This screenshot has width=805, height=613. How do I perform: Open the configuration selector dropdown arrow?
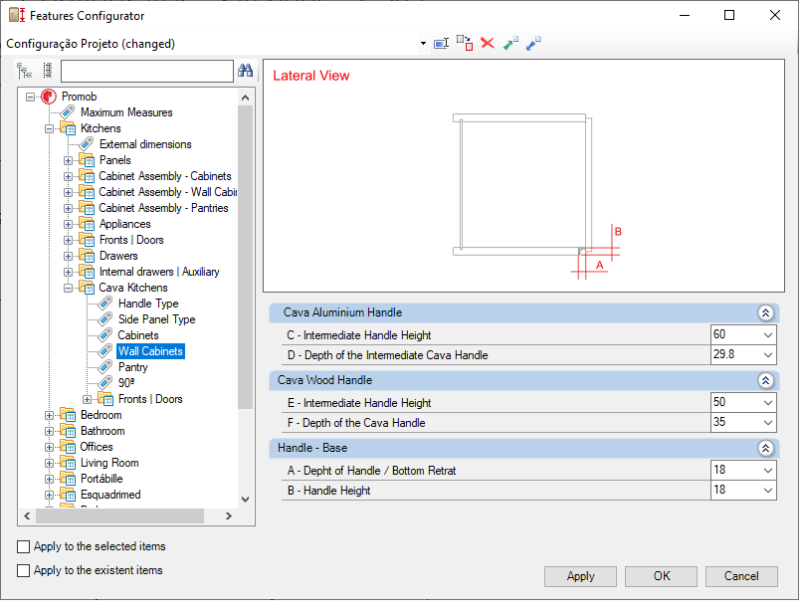click(423, 43)
